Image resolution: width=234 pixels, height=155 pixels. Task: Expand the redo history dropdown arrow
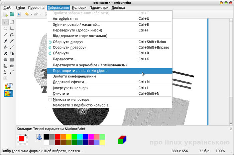40,14
